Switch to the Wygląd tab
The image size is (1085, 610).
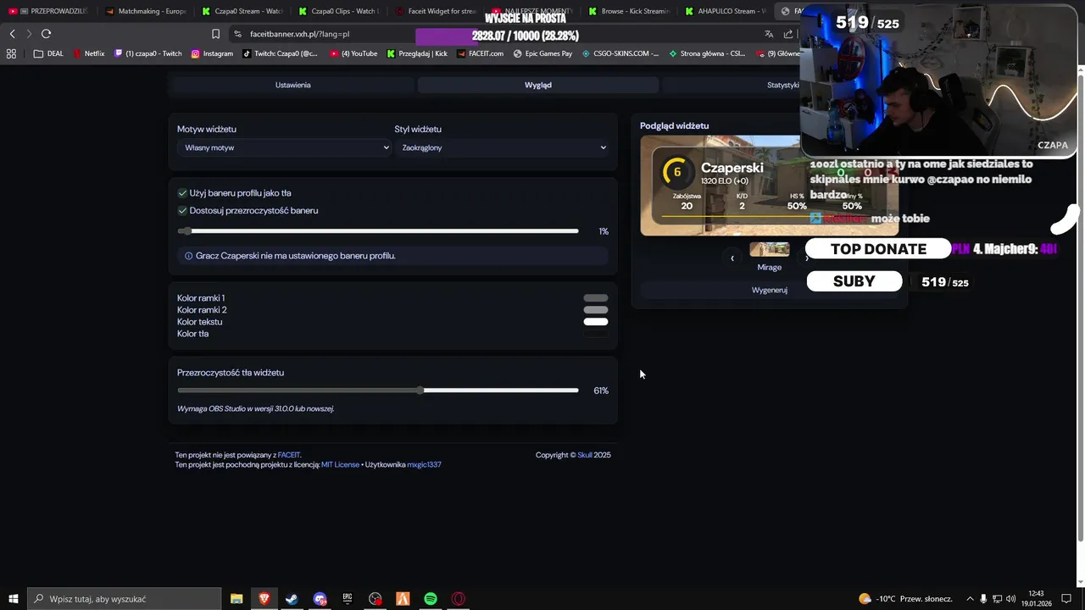click(538, 85)
